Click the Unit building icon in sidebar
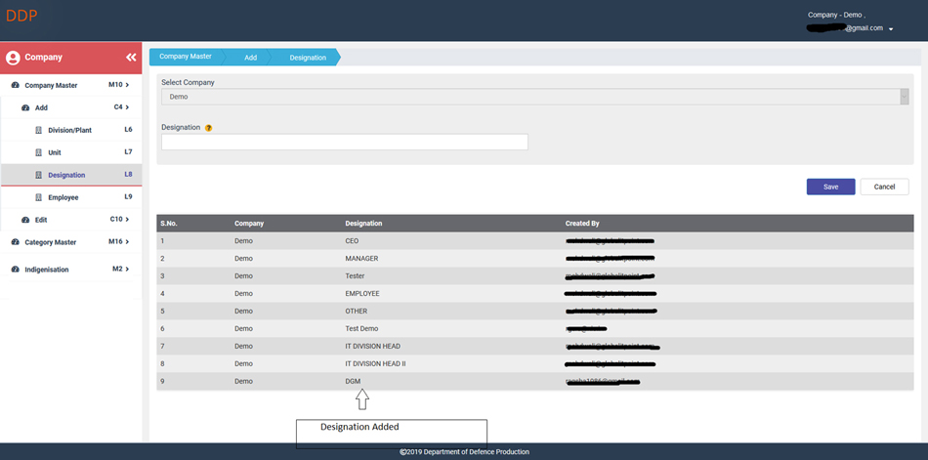The width and height of the screenshot is (928, 460). [39, 152]
